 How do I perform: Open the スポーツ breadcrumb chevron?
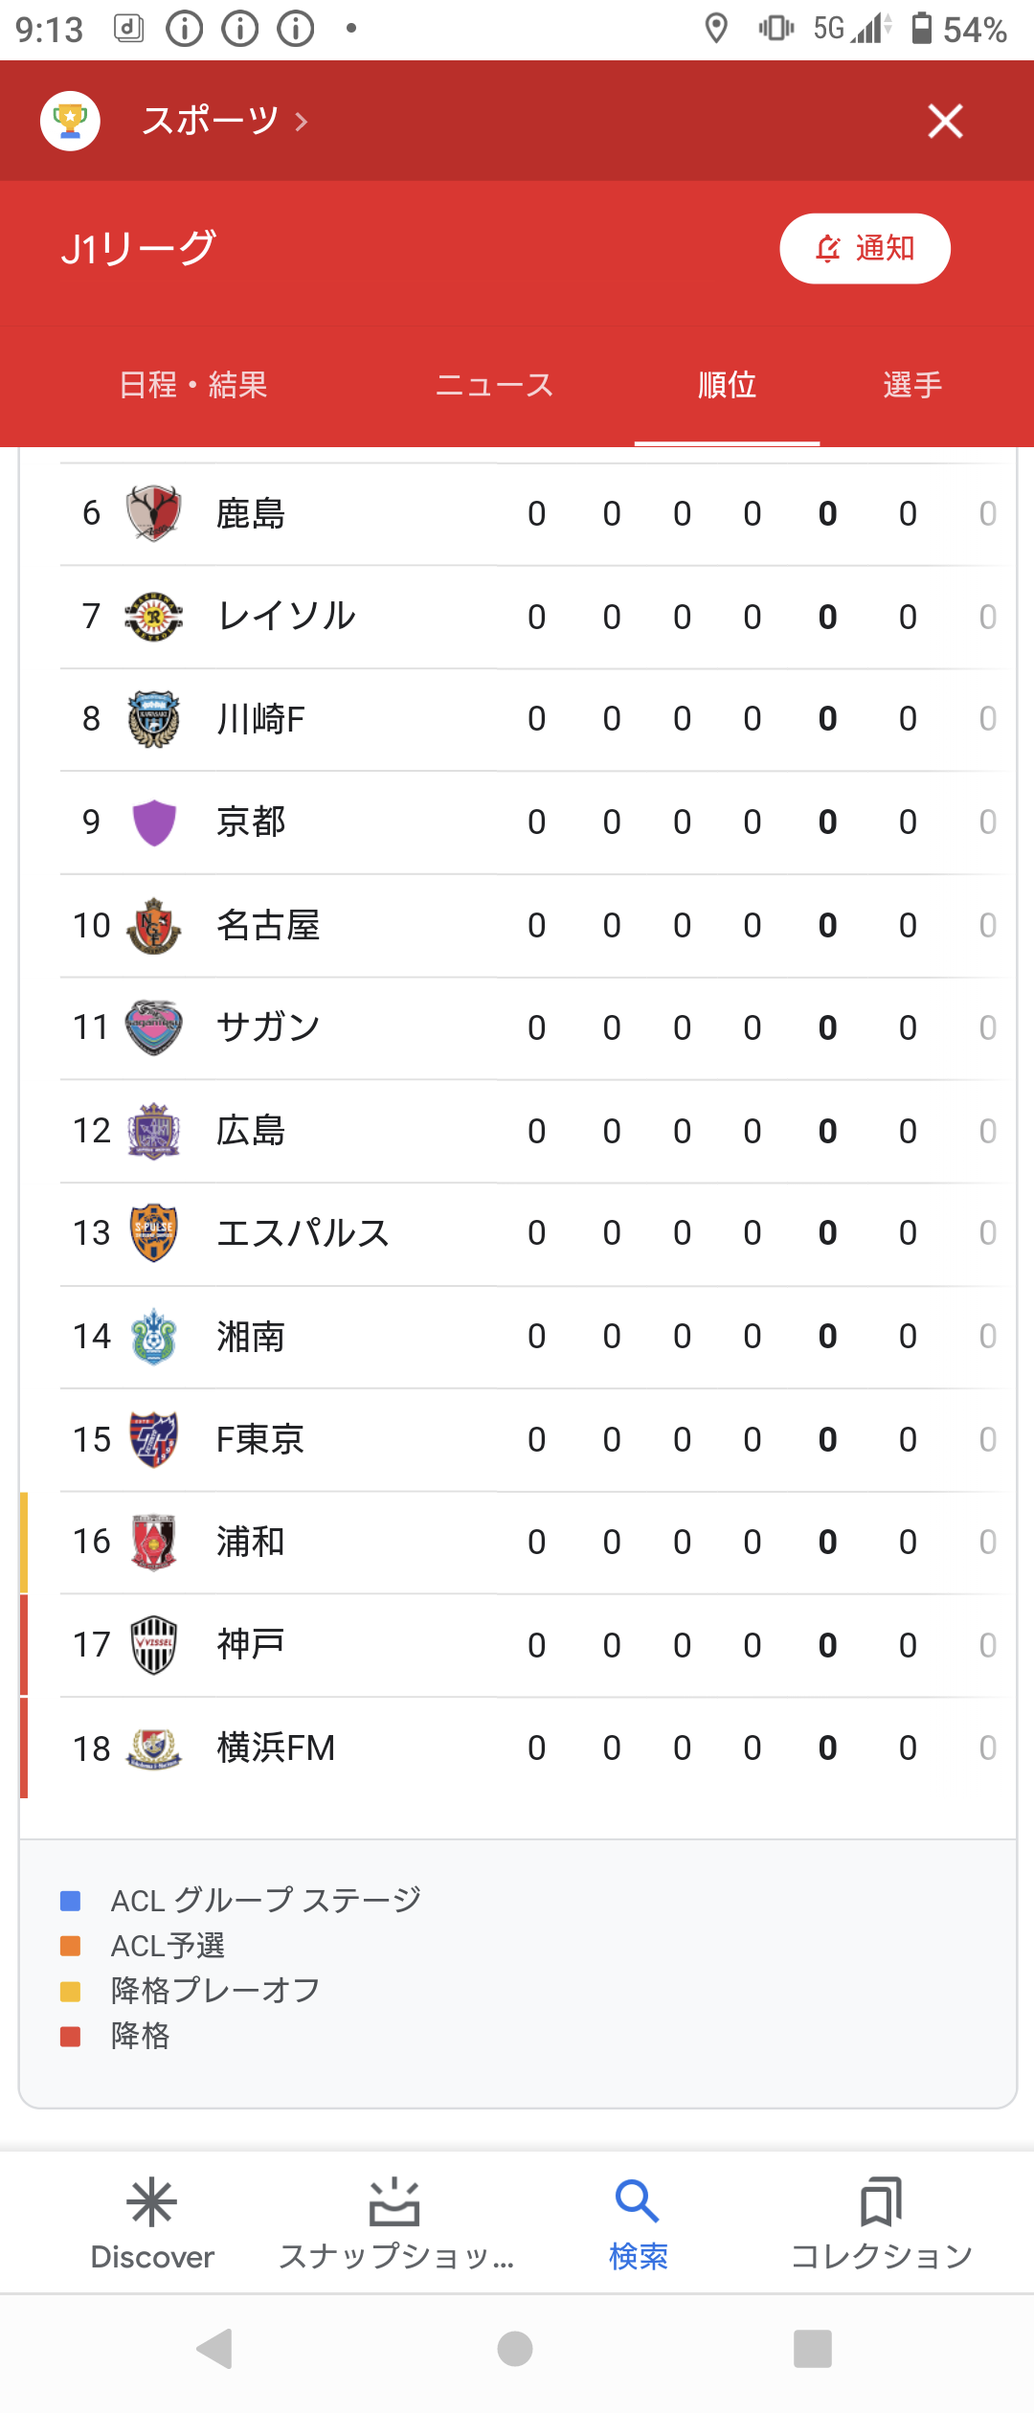point(302,122)
